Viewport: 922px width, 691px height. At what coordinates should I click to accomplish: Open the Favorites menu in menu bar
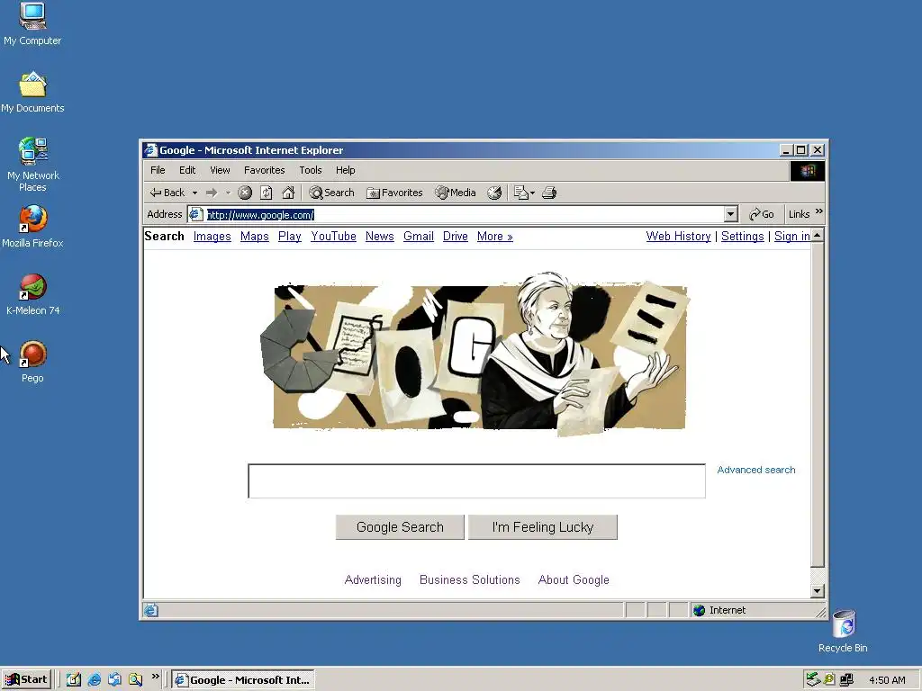pyautogui.click(x=264, y=170)
